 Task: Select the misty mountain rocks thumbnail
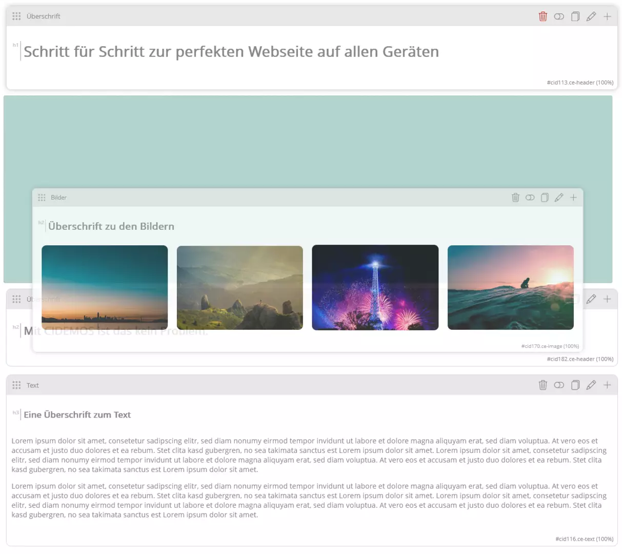240,288
